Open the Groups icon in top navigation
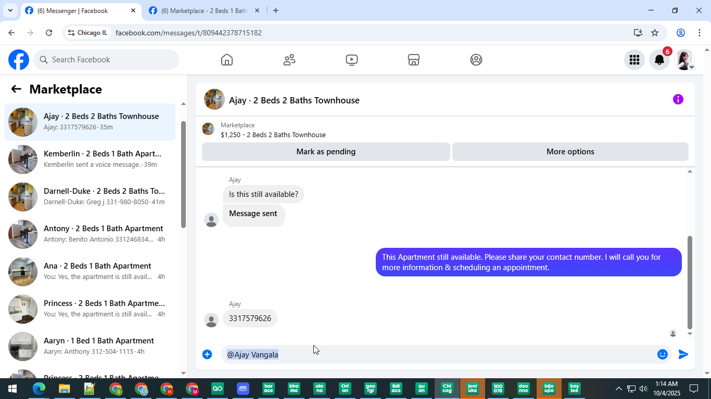The width and height of the screenshot is (711, 399). tap(476, 60)
